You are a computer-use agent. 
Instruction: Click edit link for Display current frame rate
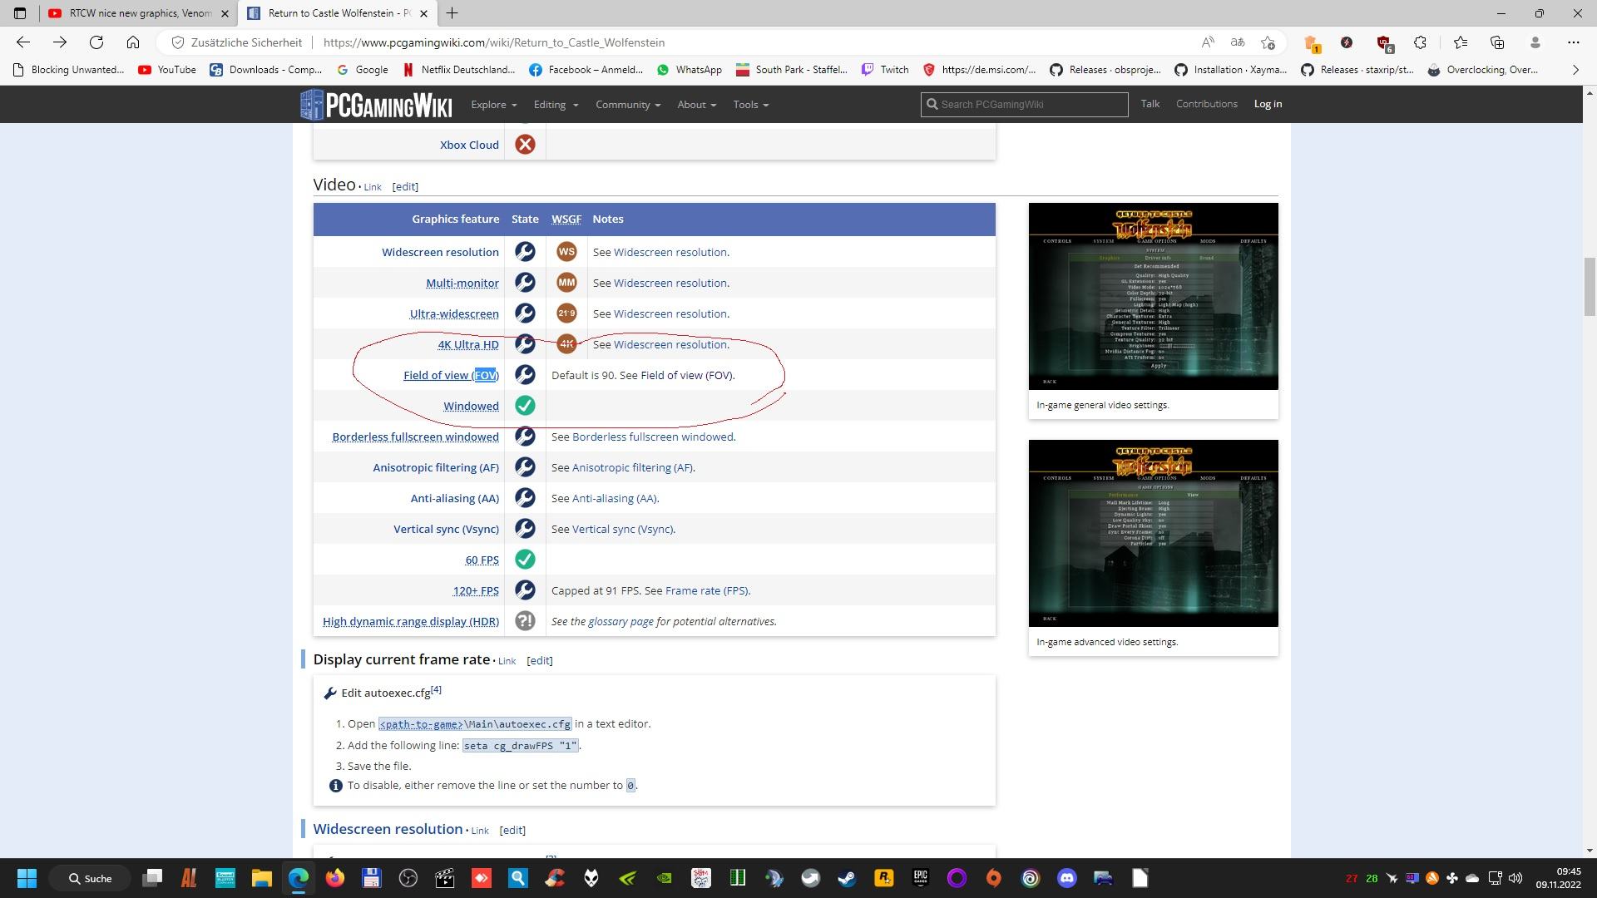pyautogui.click(x=540, y=661)
